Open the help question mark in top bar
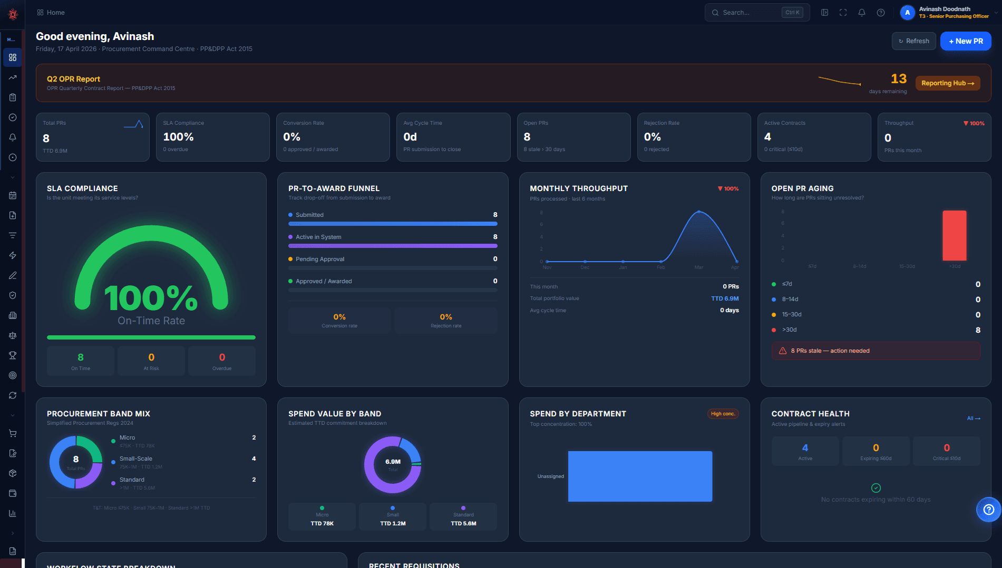 coord(881,13)
